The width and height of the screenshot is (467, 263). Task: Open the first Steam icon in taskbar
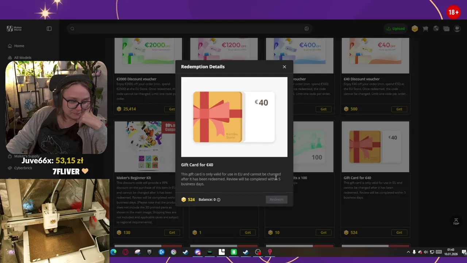coord(185,252)
